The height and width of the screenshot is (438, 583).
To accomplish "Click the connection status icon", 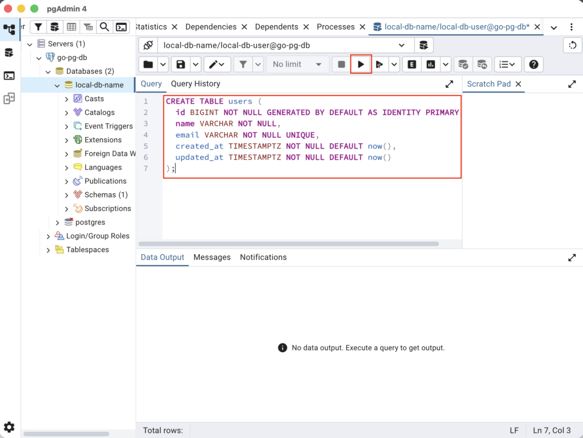I will 148,46.
